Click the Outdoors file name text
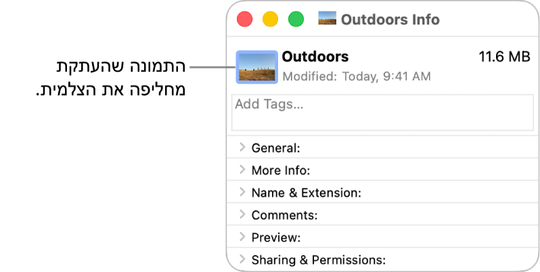The width and height of the screenshot is (540, 272). tap(315, 56)
